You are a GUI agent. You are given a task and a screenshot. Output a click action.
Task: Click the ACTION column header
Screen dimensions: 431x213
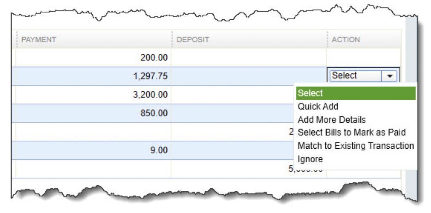tap(346, 39)
